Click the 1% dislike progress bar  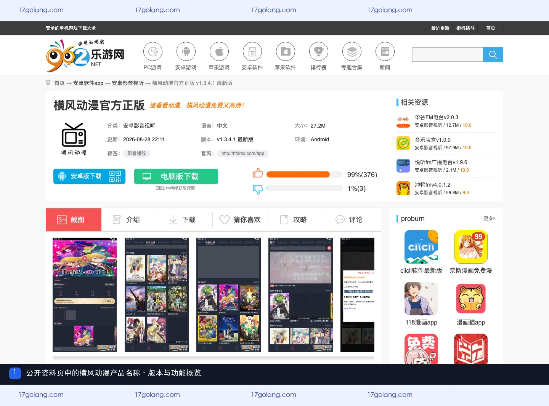305,188
